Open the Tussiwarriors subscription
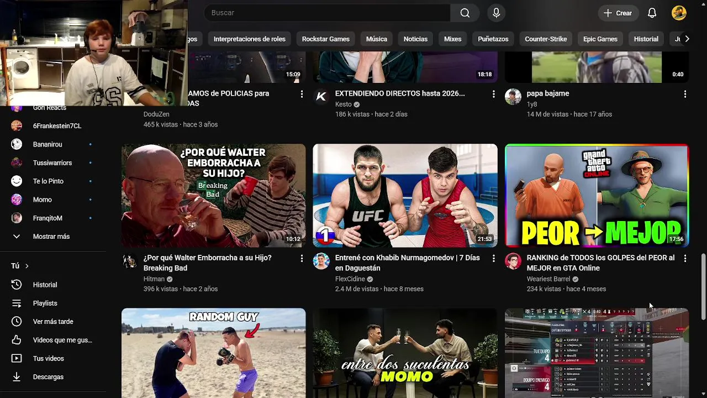Viewport: 707px width, 398px height. pos(54,163)
